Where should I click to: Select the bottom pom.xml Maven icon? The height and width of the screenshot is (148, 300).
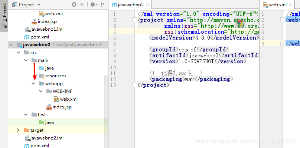pyautogui.click(x=27, y=146)
